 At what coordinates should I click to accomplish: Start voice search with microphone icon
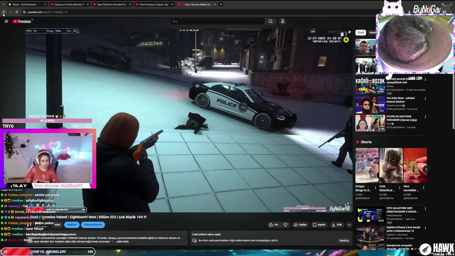click(x=283, y=21)
